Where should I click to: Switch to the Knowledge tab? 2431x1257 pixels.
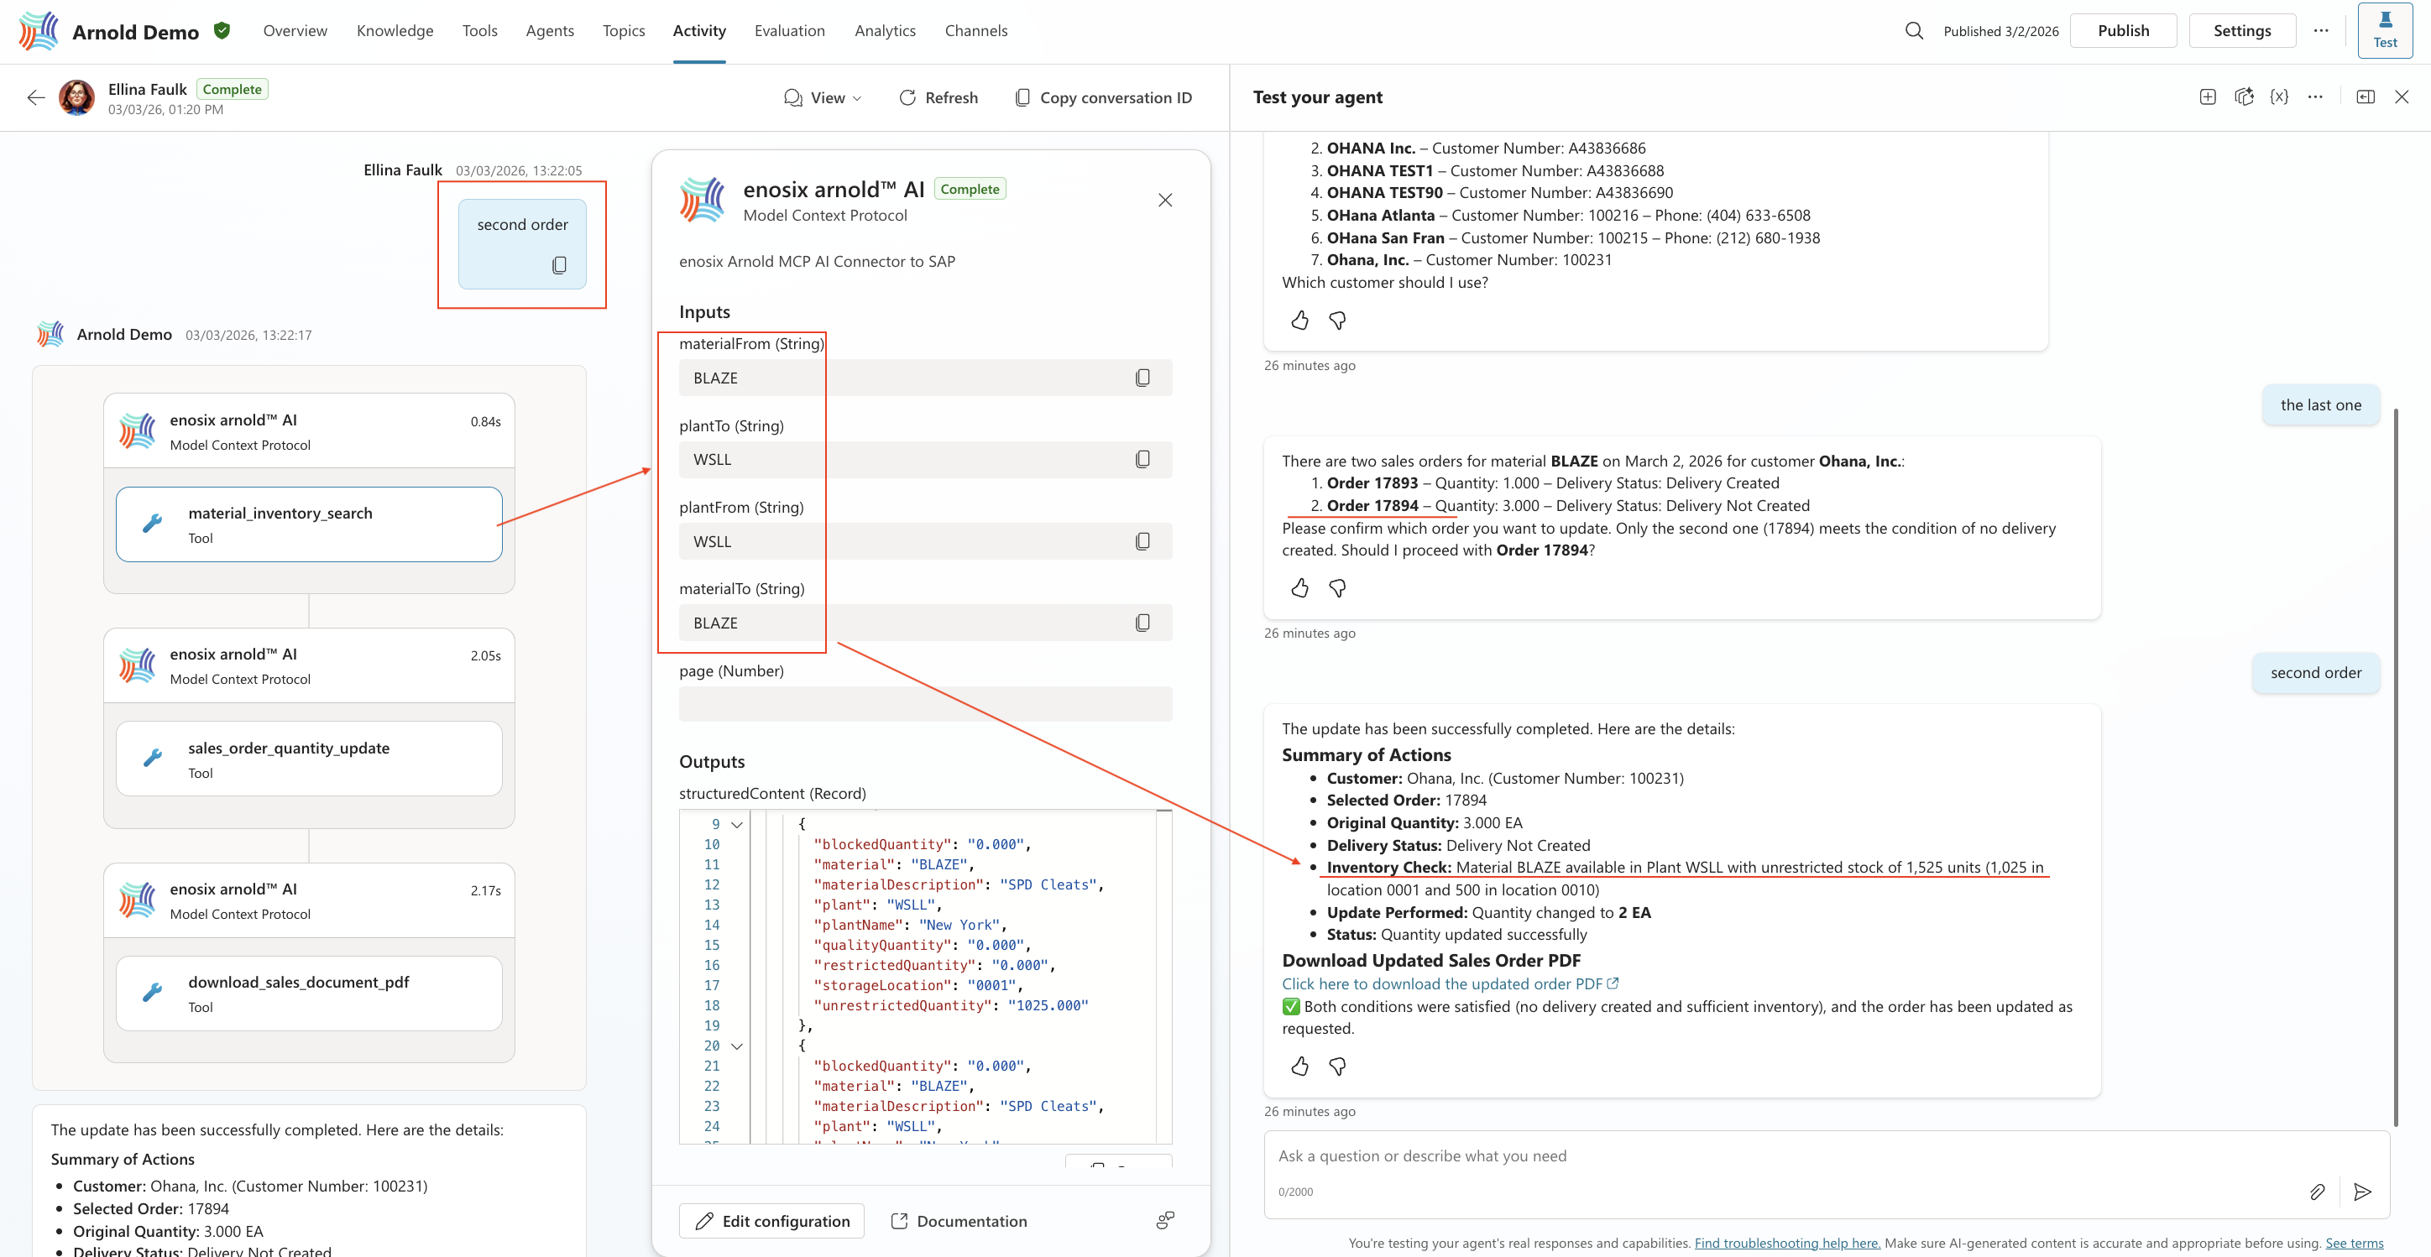coord(395,31)
